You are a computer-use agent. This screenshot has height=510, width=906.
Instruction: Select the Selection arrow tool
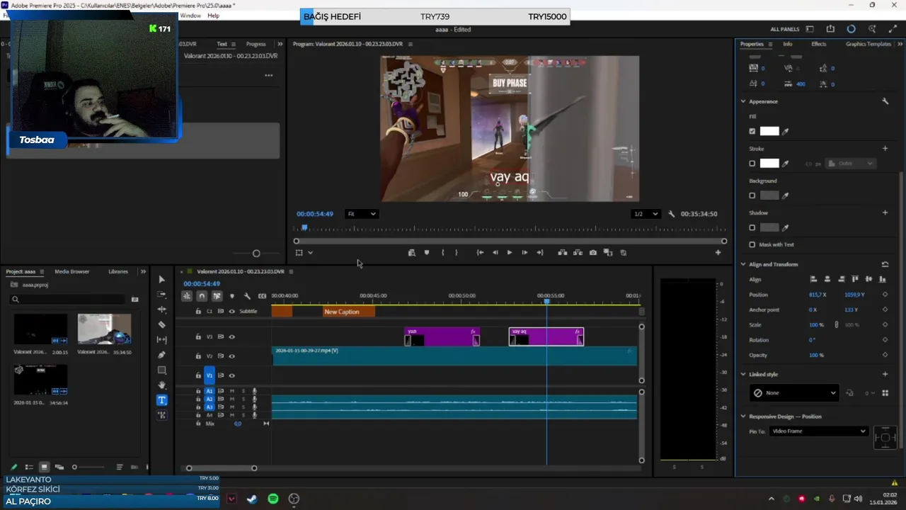point(161,280)
